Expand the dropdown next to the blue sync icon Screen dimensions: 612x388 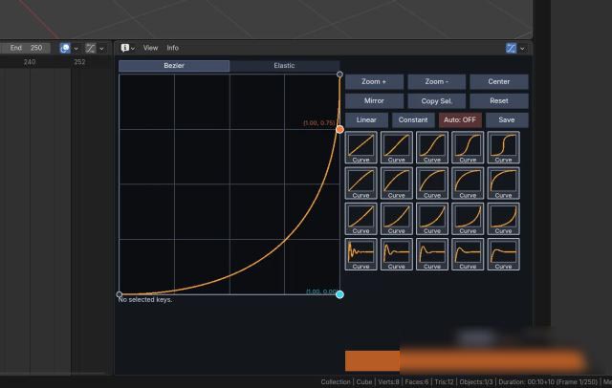coord(76,49)
